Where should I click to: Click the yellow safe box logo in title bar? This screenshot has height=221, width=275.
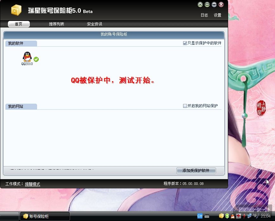(16, 10)
